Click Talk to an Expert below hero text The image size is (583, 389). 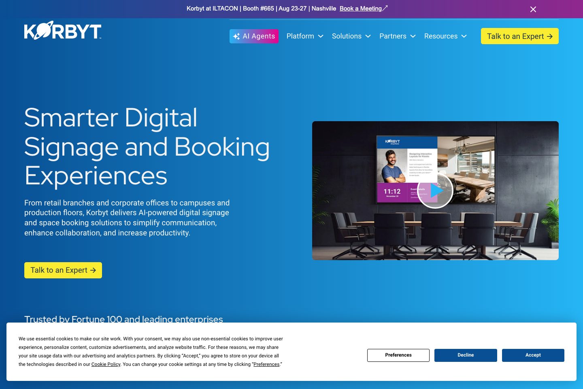click(63, 270)
